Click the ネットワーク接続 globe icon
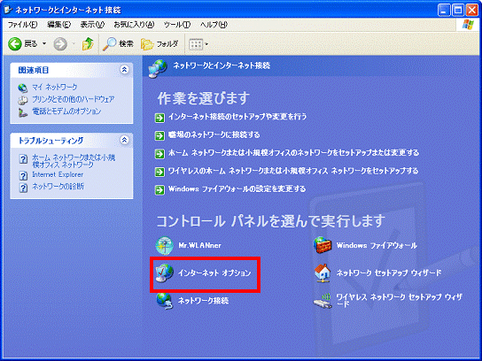The height and width of the screenshot is (361, 482). point(165,301)
